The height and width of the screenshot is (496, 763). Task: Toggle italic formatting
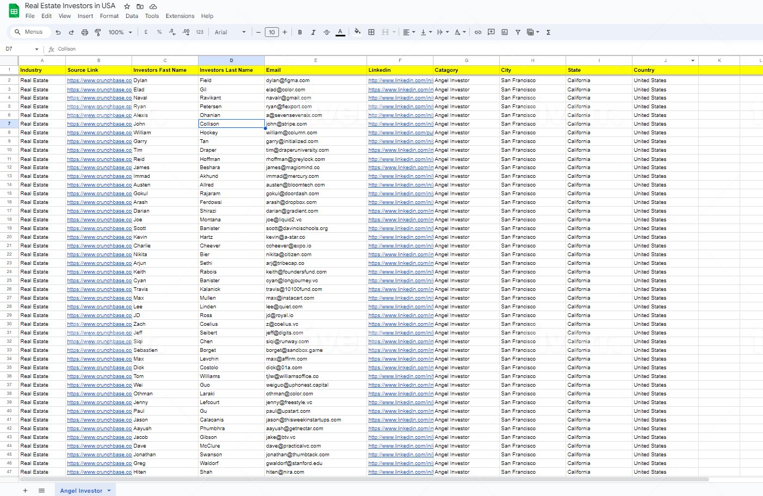(x=313, y=32)
